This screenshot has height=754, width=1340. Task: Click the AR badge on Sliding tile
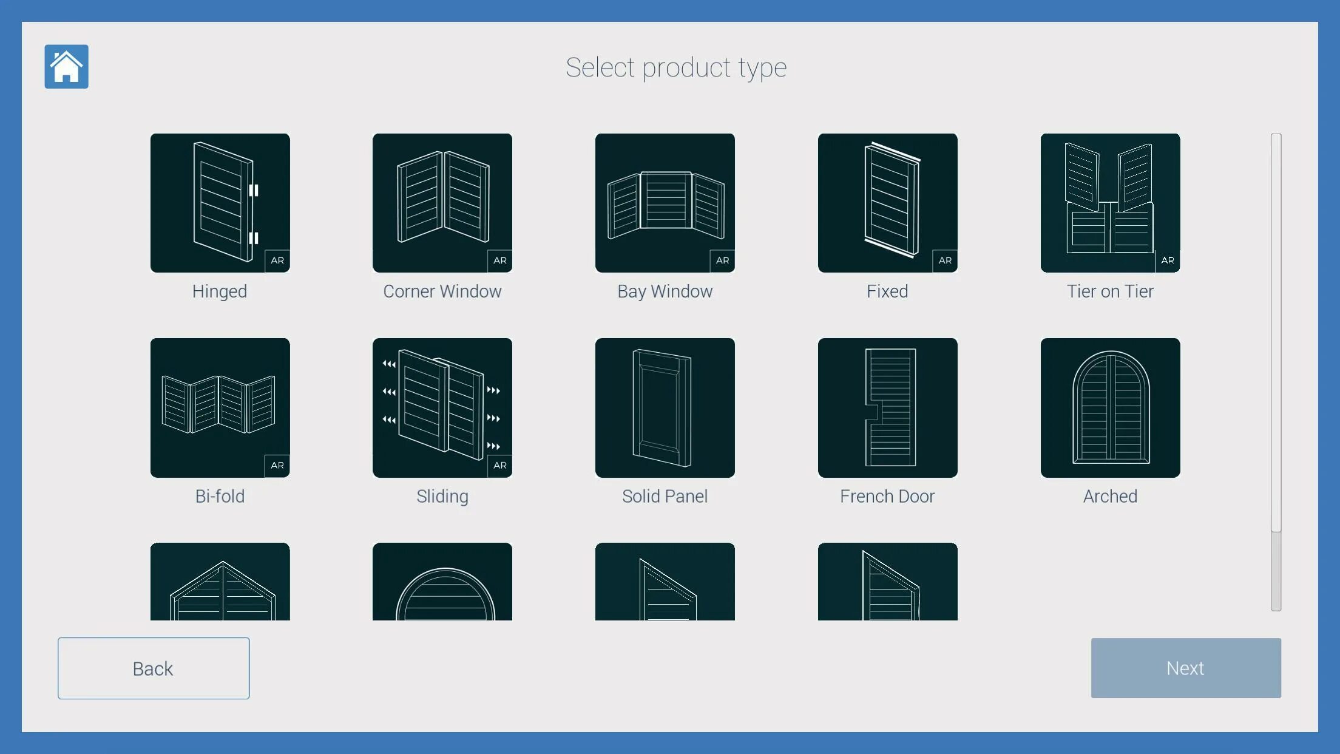coord(499,466)
